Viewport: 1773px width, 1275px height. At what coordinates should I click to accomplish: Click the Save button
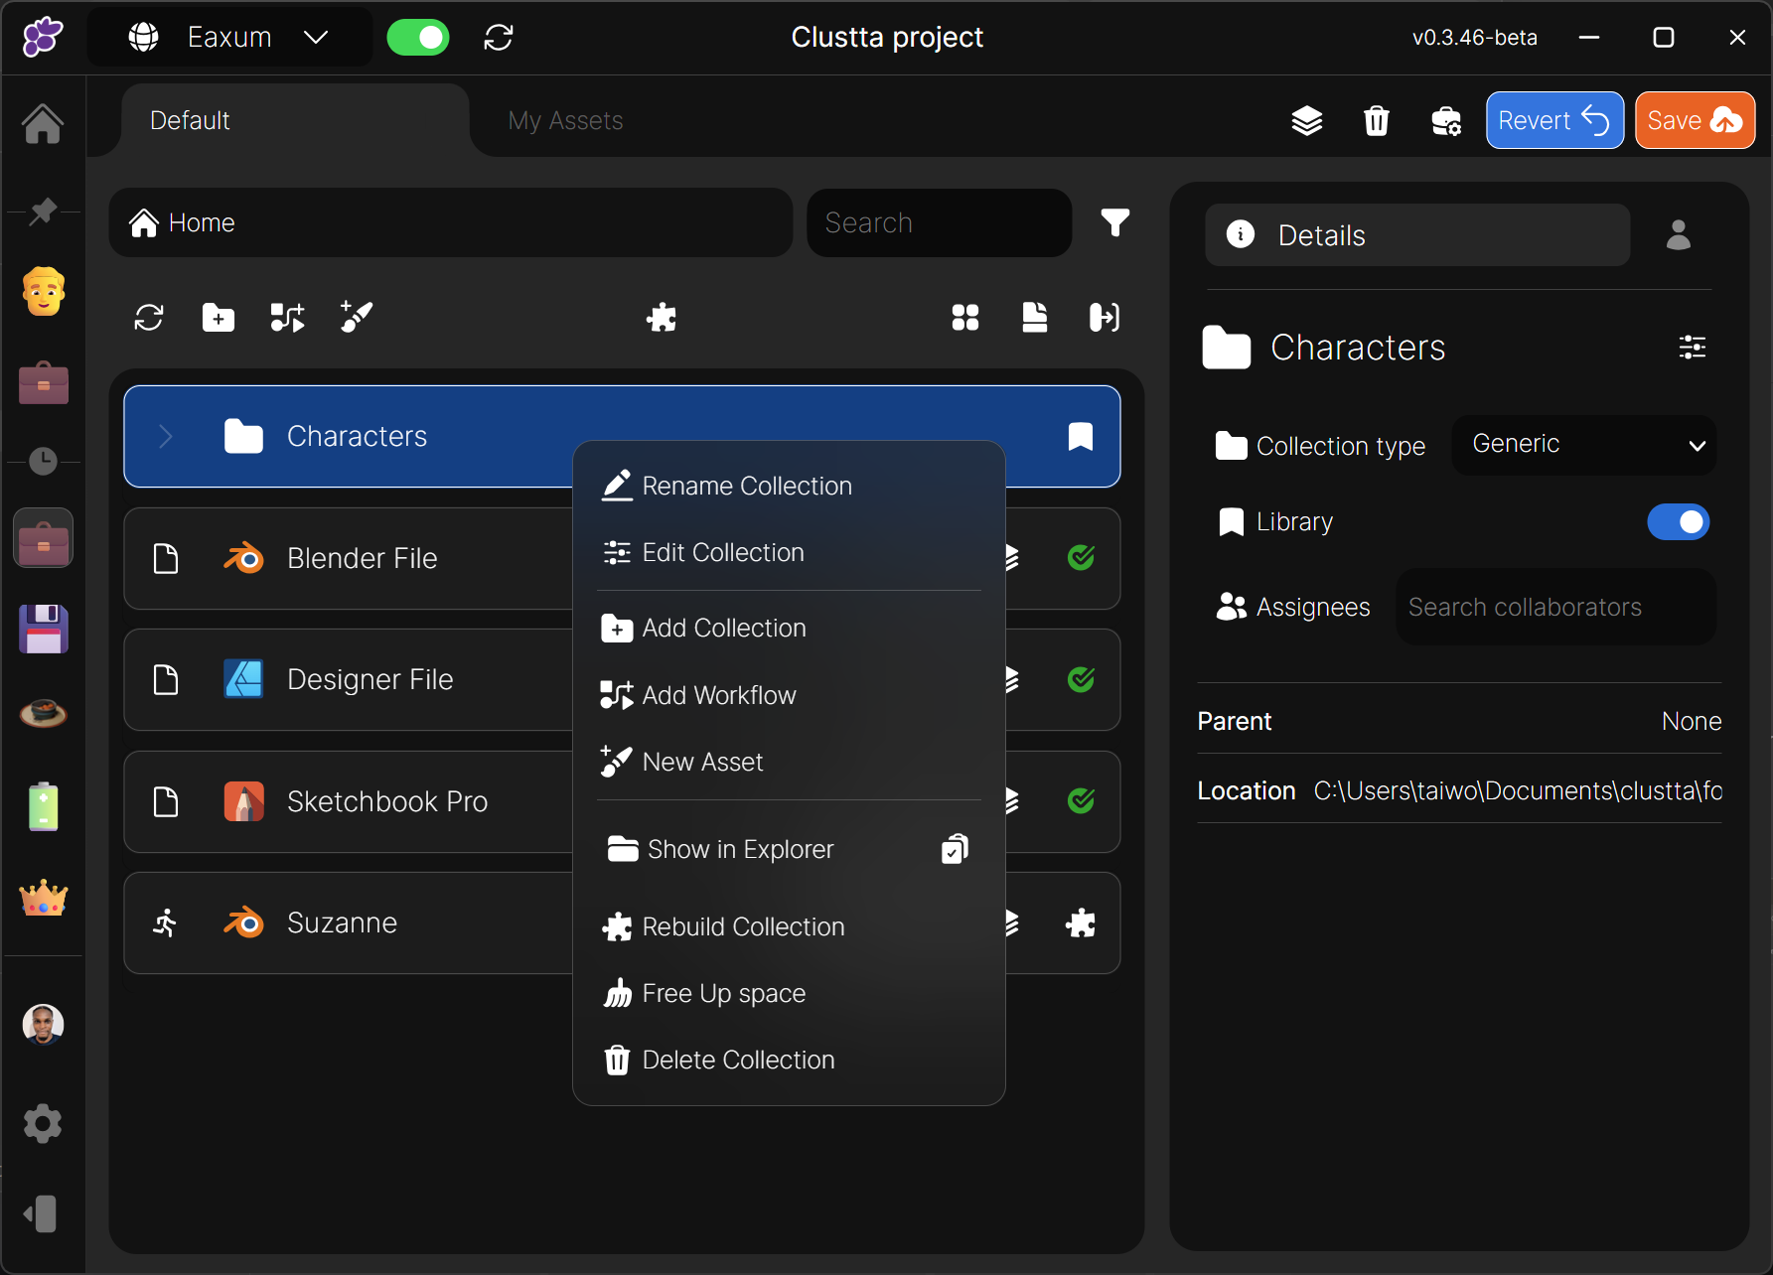(x=1695, y=120)
